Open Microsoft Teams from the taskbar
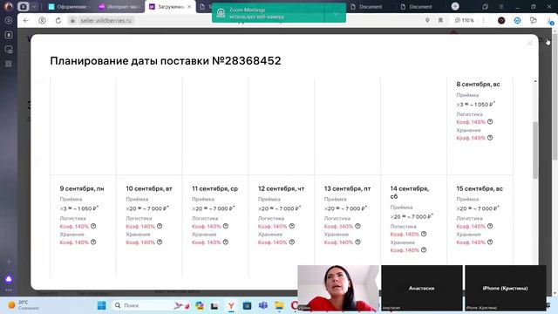The width and height of the screenshot is (558, 314). (263, 305)
